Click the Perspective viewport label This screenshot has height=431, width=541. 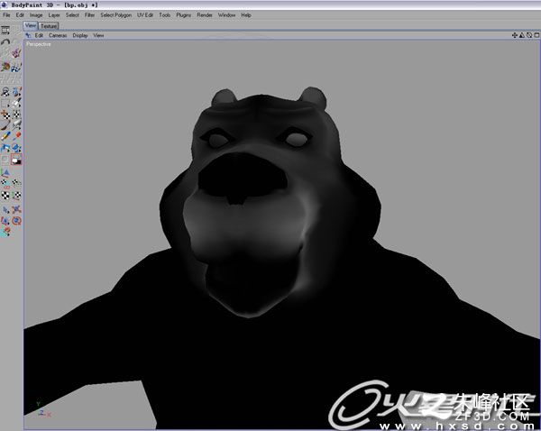[x=38, y=44]
